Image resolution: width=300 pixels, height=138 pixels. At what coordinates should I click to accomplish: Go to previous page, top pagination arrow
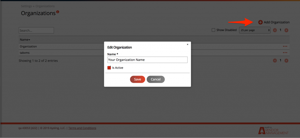point(275,30)
